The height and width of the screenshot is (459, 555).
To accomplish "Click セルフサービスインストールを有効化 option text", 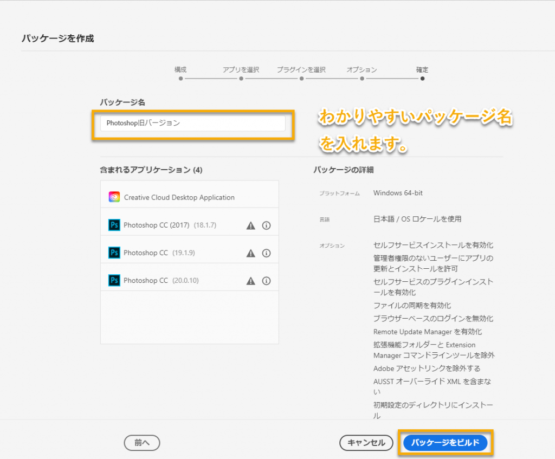I will point(433,245).
